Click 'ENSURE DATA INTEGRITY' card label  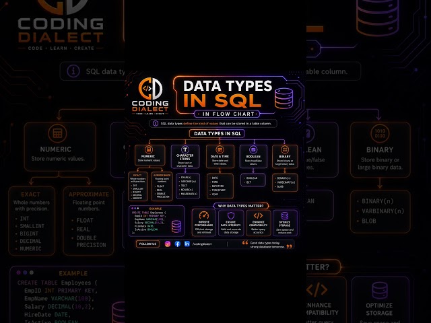click(x=231, y=223)
